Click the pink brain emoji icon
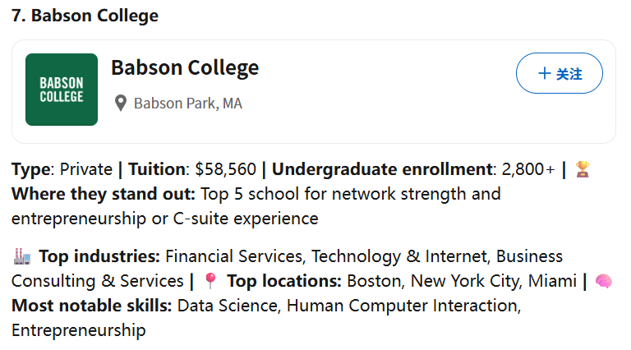This screenshot has height=350, width=631. click(603, 281)
